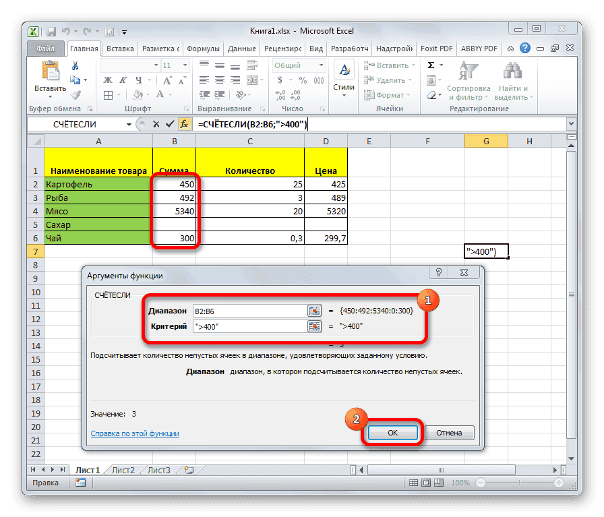Open the Лист2 sheet tab

[123, 470]
